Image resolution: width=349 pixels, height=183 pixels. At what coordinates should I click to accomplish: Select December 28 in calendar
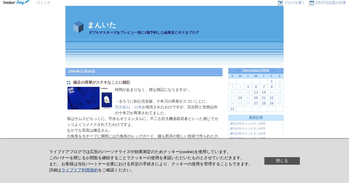264,103
